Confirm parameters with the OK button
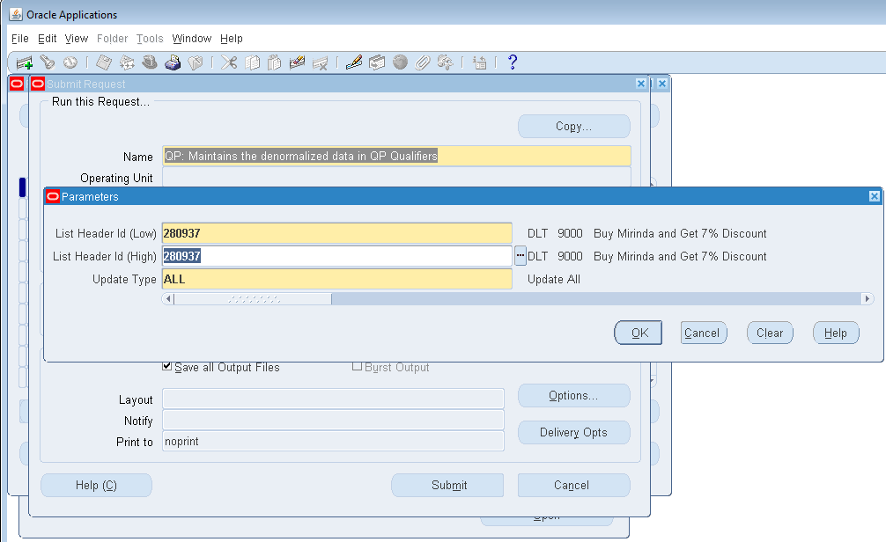886x542 pixels. pyautogui.click(x=638, y=333)
